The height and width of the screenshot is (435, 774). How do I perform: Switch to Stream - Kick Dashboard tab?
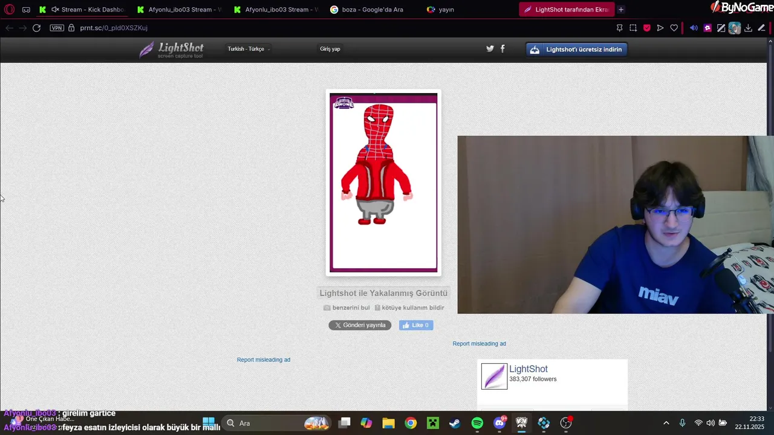click(x=81, y=10)
